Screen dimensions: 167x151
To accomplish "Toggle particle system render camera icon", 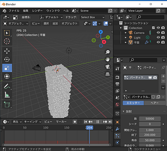I will pos(155,78).
